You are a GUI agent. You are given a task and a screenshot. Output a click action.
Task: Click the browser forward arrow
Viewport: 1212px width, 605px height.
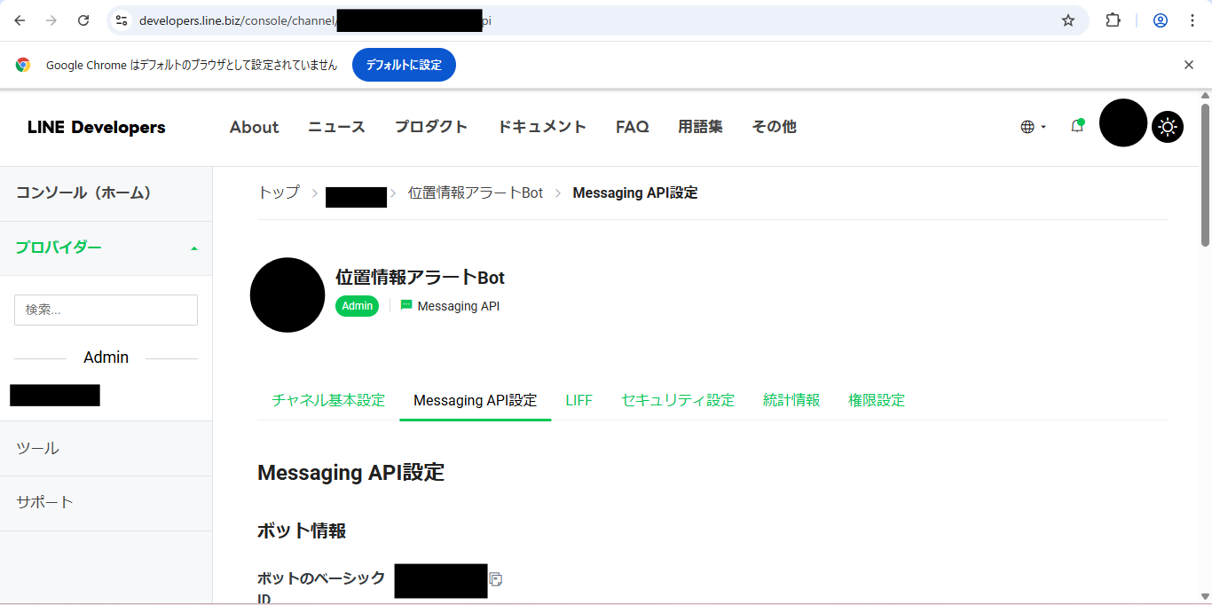pos(51,20)
